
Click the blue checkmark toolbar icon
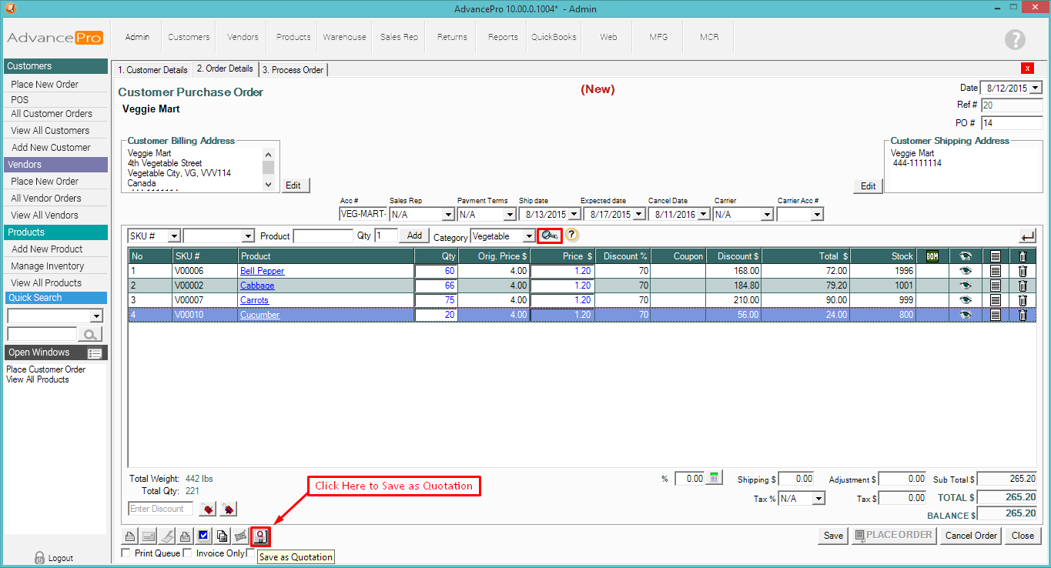tap(204, 536)
